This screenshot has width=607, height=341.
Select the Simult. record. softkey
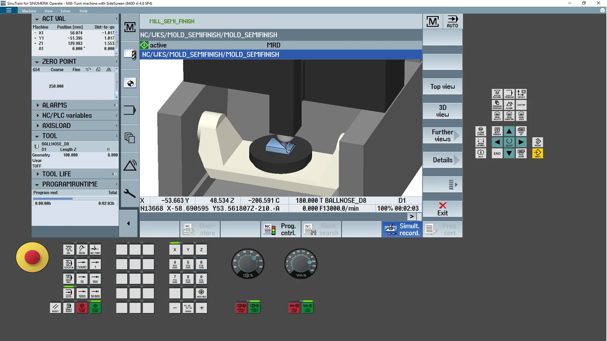(x=402, y=229)
